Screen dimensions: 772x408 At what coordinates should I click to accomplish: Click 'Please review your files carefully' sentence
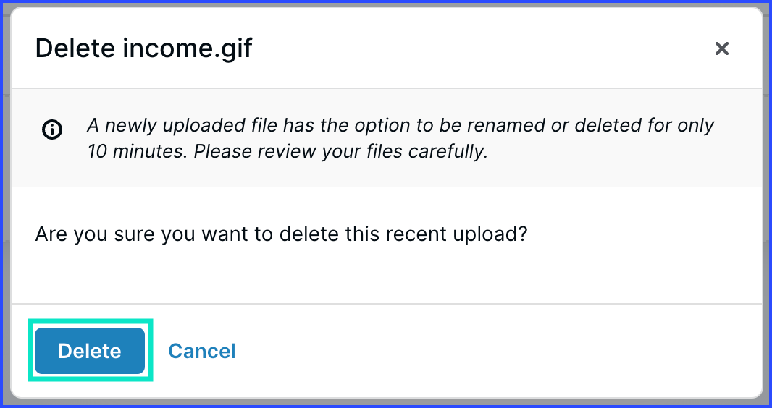pyautogui.click(x=340, y=152)
